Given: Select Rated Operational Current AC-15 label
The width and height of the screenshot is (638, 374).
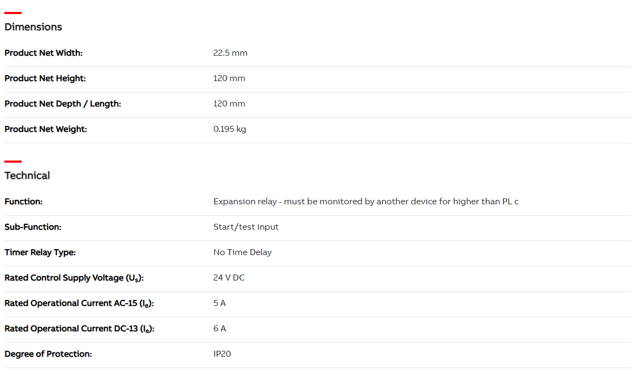Looking at the screenshot, I should (79, 303).
